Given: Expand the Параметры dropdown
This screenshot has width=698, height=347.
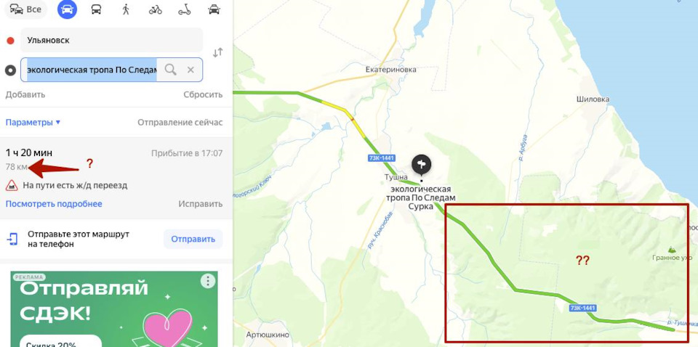Looking at the screenshot, I should tap(33, 122).
